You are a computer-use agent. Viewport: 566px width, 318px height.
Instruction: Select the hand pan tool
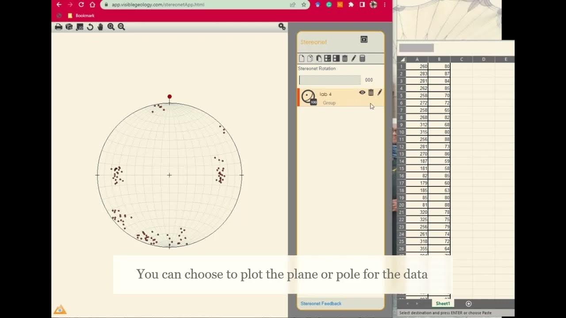[x=100, y=27]
